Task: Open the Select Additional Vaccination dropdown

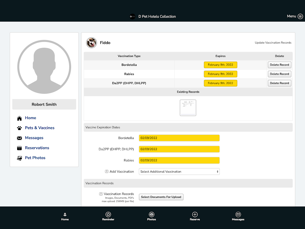Action: [x=179, y=171]
